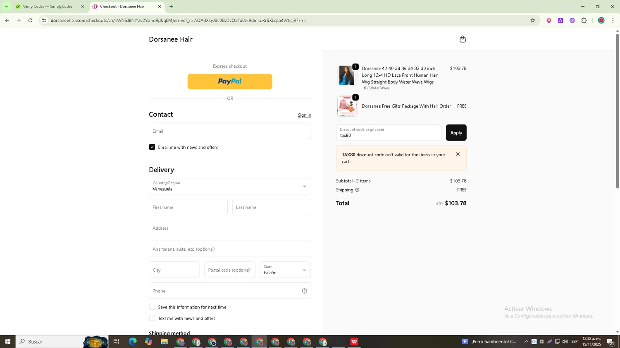Focus the Apartment, suite field
This screenshot has width=620, height=348.
click(230, 249)
